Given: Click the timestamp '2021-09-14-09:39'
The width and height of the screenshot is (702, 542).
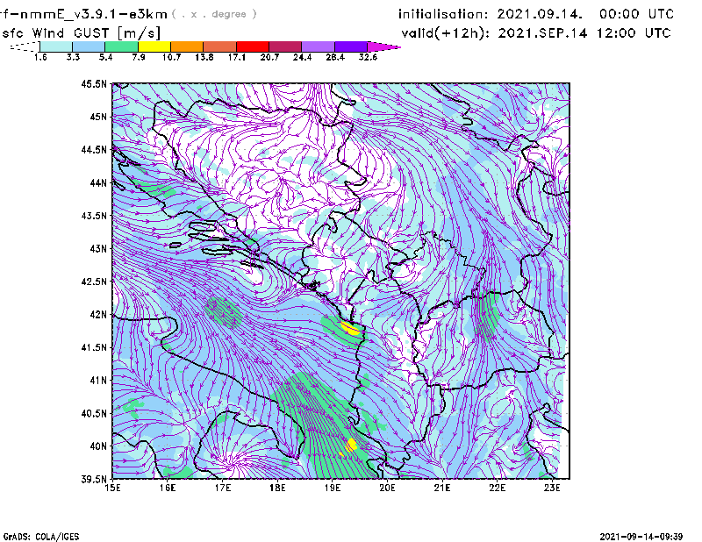Looking at the screenshot, I should click(641, 537).
